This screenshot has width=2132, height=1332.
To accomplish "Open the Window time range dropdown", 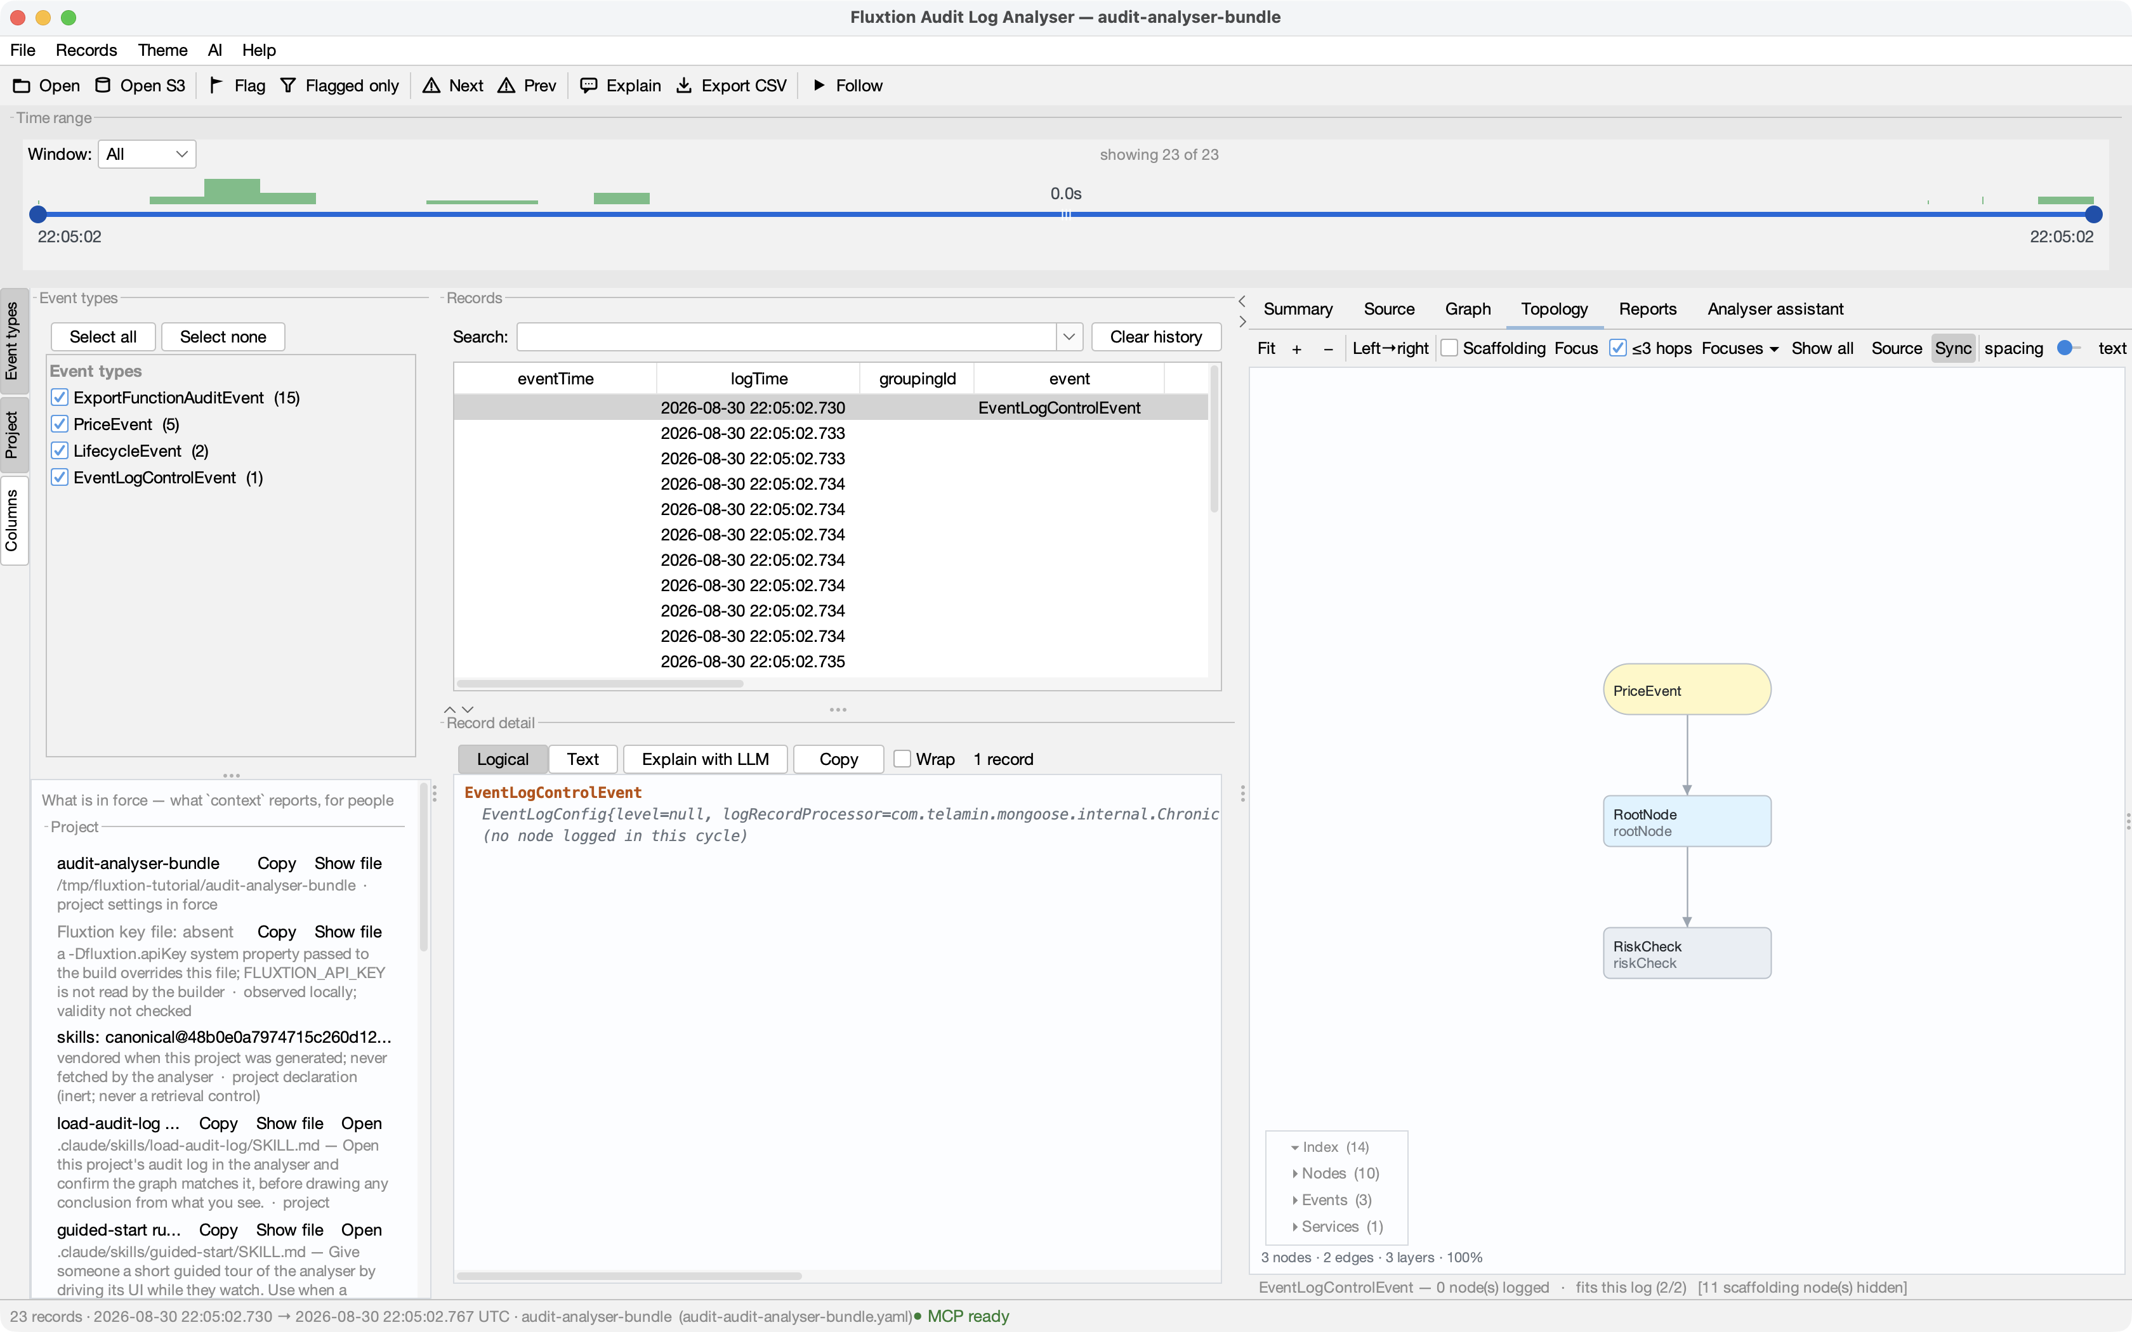I will coord(147,154).
